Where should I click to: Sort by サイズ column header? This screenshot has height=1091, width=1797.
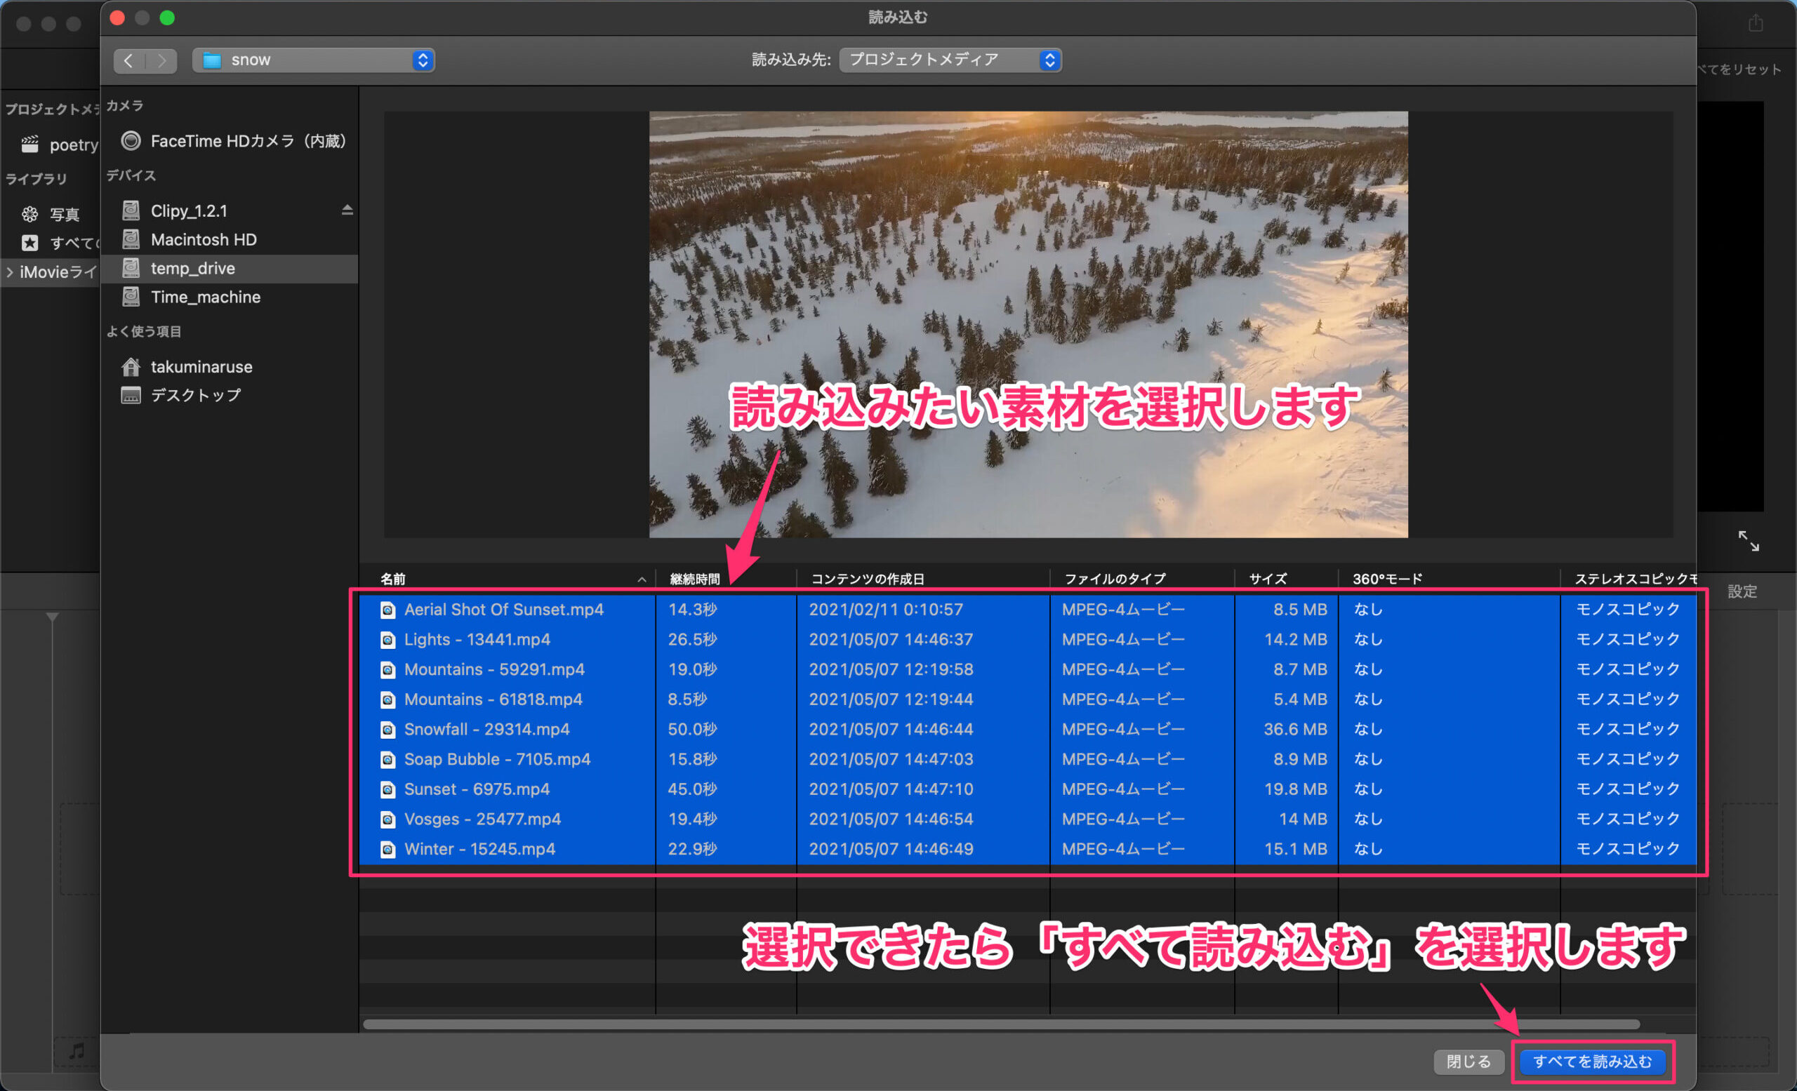[1268, 579]
